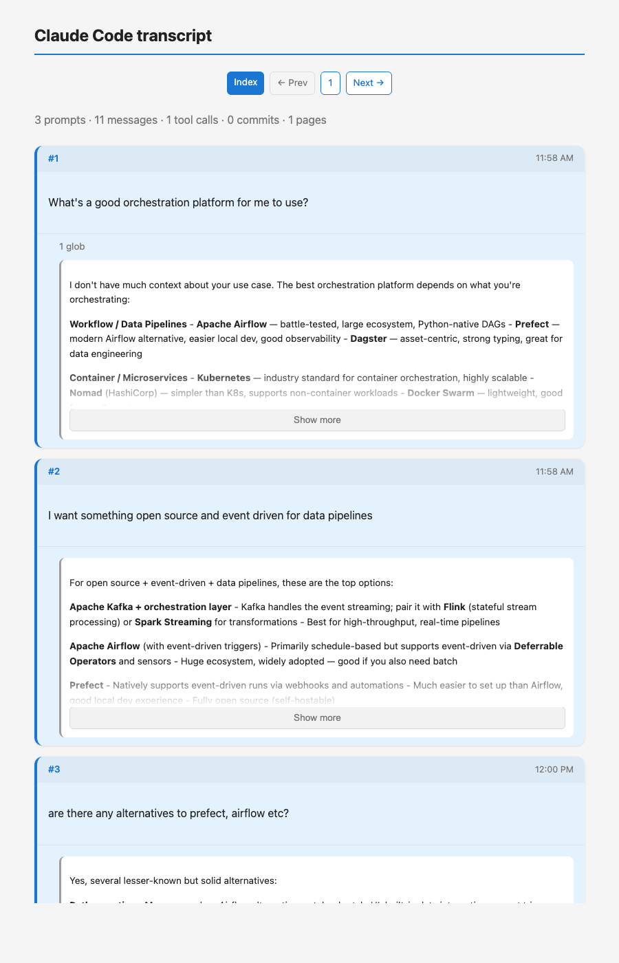Click the 3 prompts summary line

[180, 120]
